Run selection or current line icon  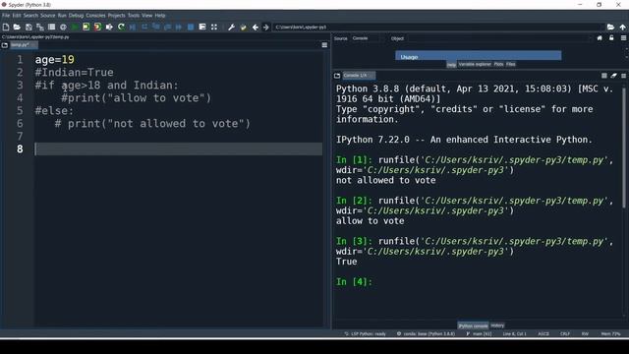109,27
